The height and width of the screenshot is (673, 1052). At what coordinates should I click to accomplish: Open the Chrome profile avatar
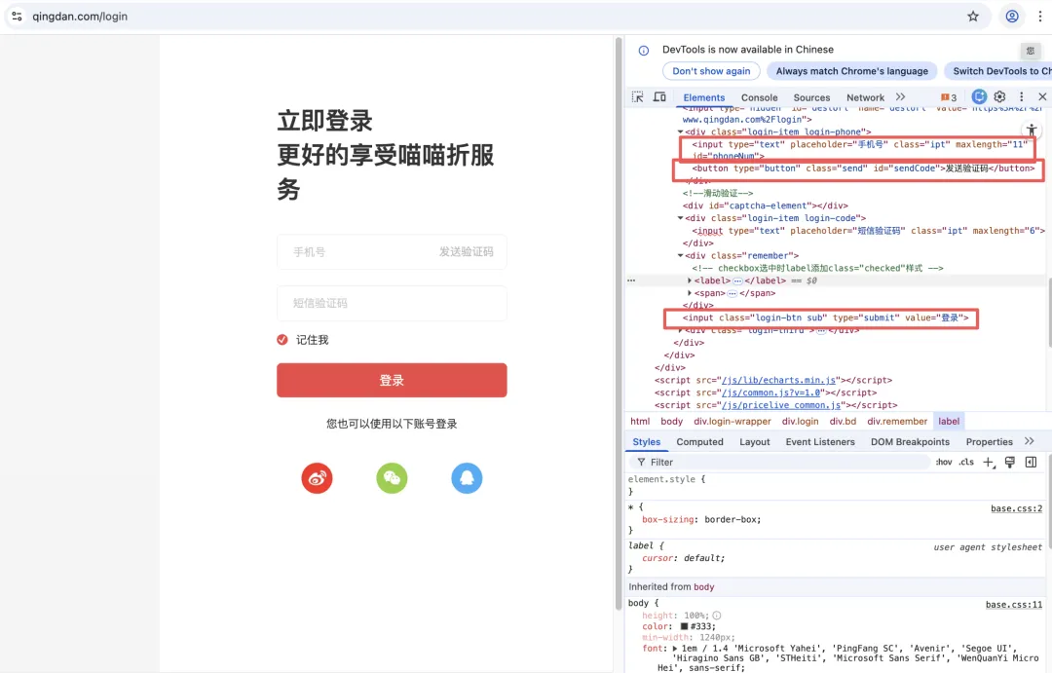(x=1012, y=17)
